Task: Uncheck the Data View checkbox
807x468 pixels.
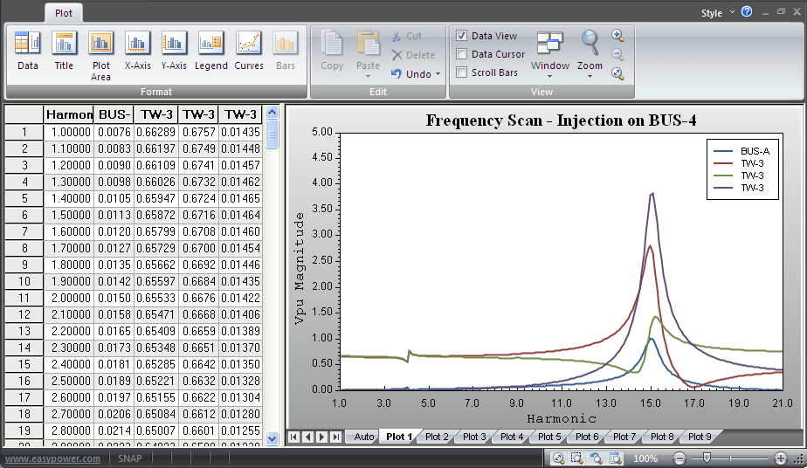Action: [x=462, y=36]
